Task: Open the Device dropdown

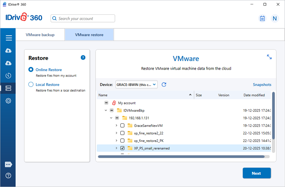Action: click(136, 85)
